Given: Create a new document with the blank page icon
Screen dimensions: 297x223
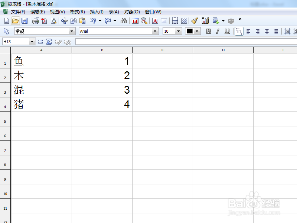Looking at the screenshot, I should point(7,21).
